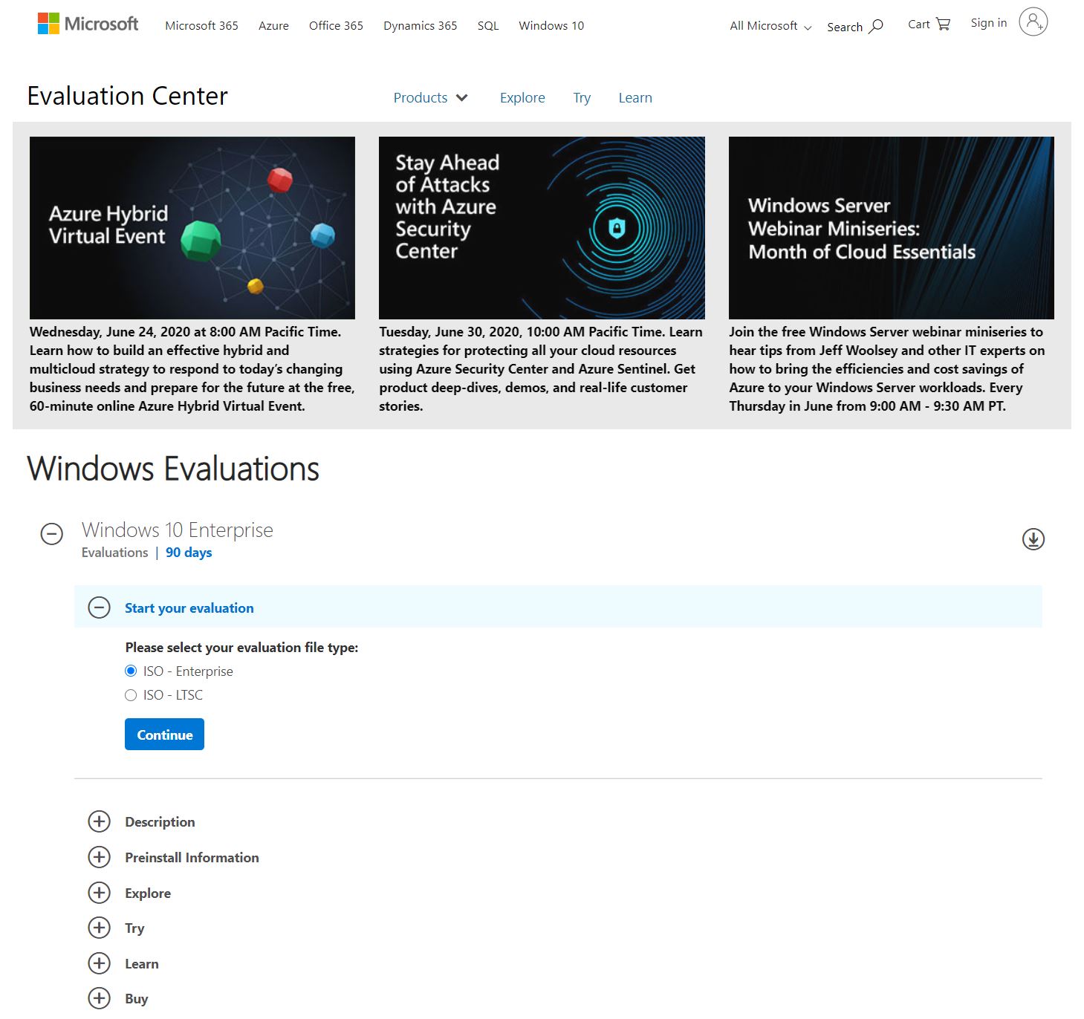This screenshot has height=1019, width=1084.
Task: Click the 90 days link
Action: pos(189,553)
